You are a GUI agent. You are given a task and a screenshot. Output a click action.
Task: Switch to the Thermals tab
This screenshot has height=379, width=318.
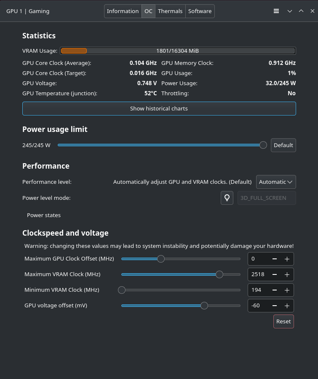pos(170,11)
